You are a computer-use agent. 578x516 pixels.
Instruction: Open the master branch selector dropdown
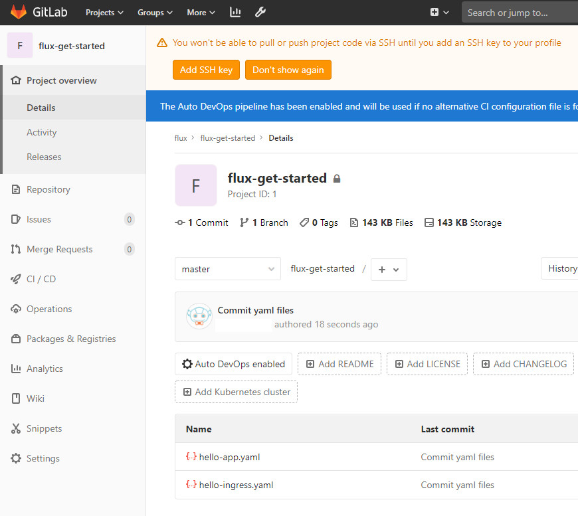228,269
